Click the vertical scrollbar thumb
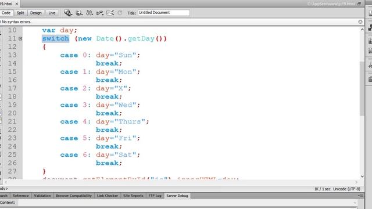 point(362,89)
